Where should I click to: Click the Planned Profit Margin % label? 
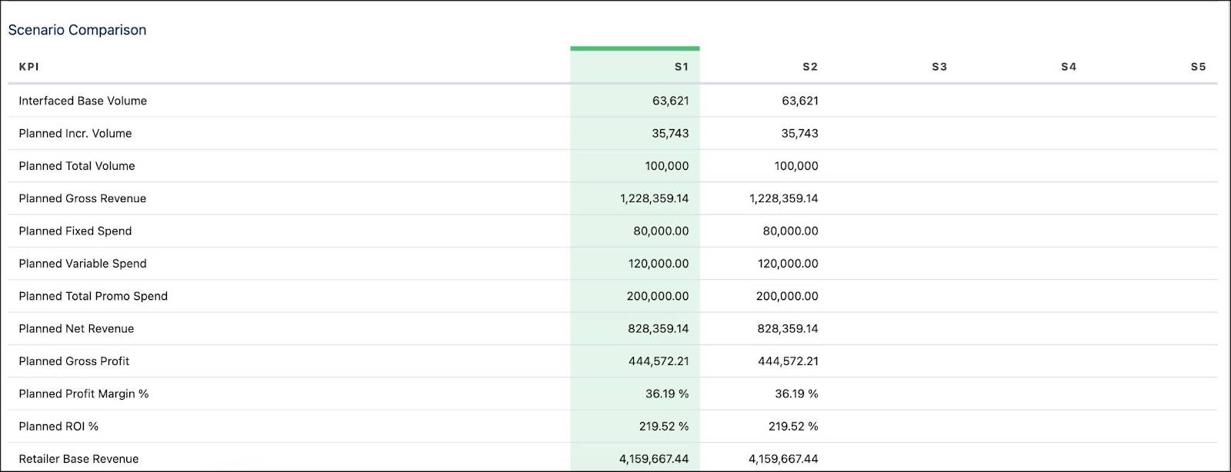pyautogui.click(x=83, y=394)
